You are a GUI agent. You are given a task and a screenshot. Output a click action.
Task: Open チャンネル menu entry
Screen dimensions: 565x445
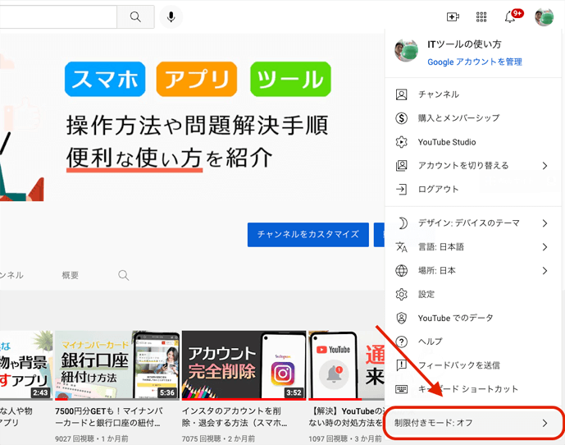pos(474,94)
